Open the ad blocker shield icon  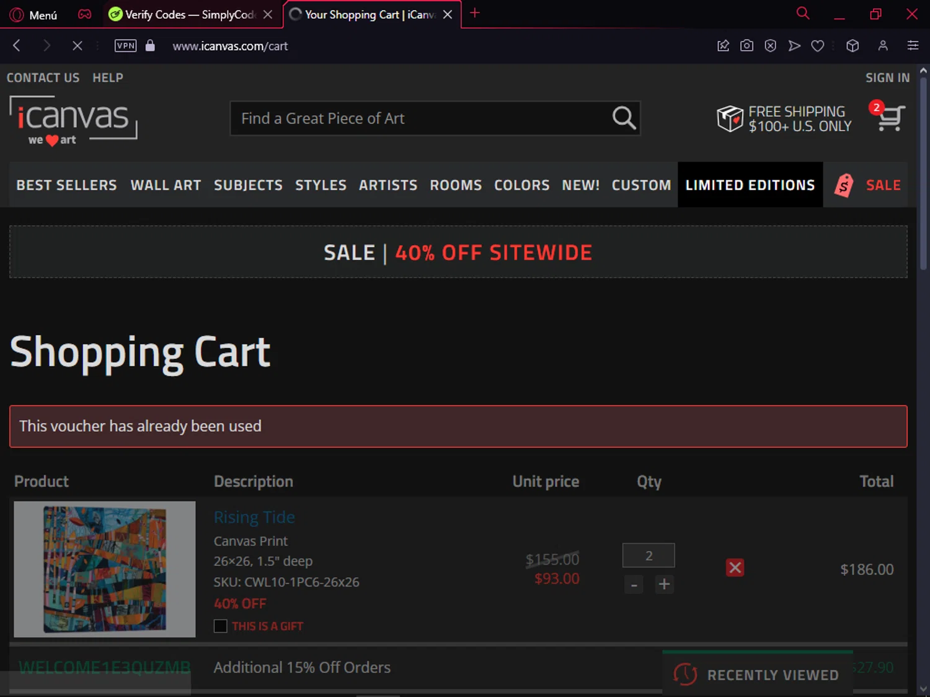pos(770,45)
